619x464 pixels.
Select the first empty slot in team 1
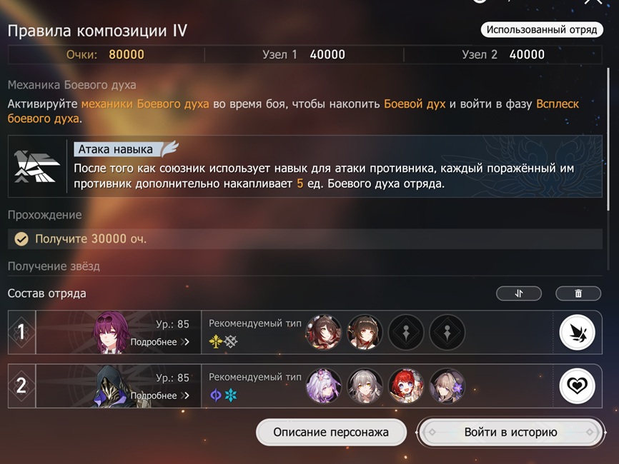(406, 333)
